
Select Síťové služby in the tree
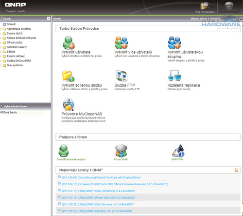(15, 42)
